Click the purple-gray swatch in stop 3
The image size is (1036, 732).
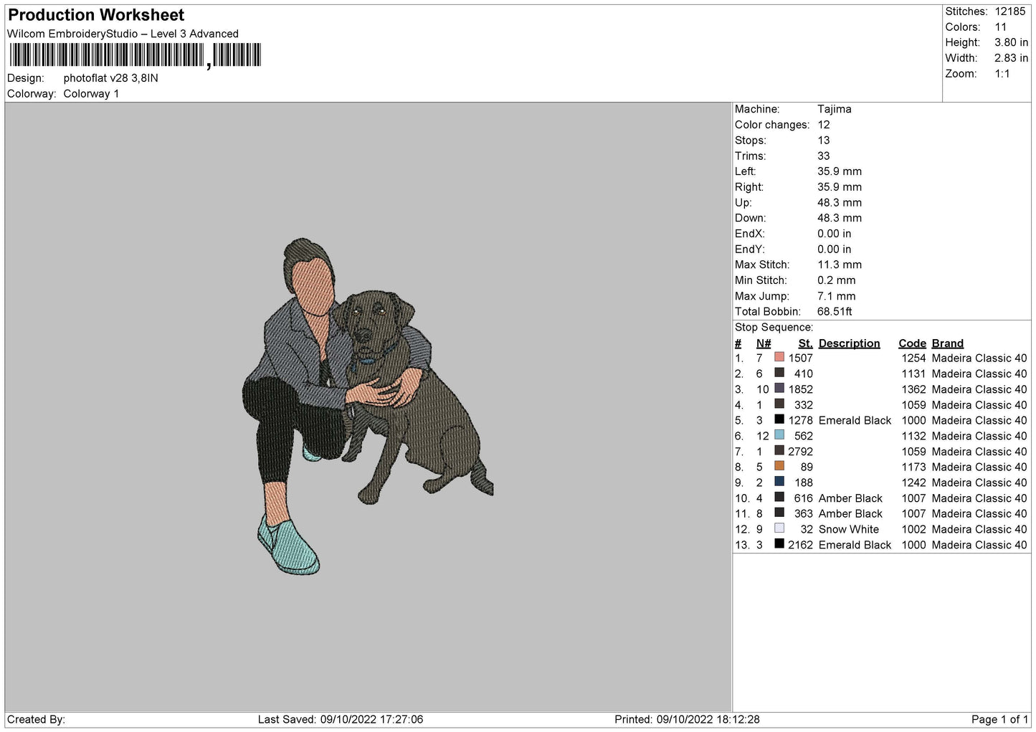click(779, 388)
